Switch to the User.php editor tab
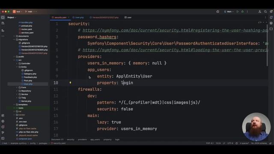Screen dimensions: 274x154 click(x=78, y=18)
